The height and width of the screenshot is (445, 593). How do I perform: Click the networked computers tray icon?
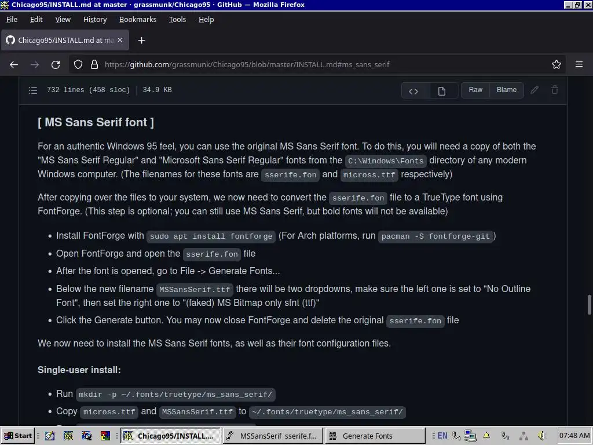(x=470, y=436)
